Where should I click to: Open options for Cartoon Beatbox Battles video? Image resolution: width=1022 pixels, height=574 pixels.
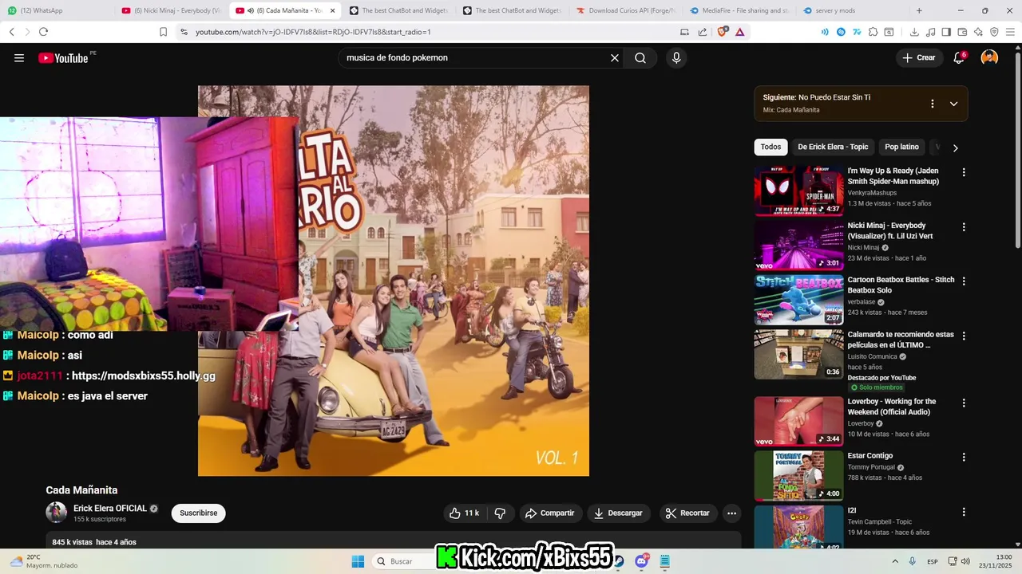pos(964,281)
